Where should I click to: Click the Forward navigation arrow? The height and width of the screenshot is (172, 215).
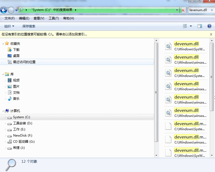(x=11, y=10)
